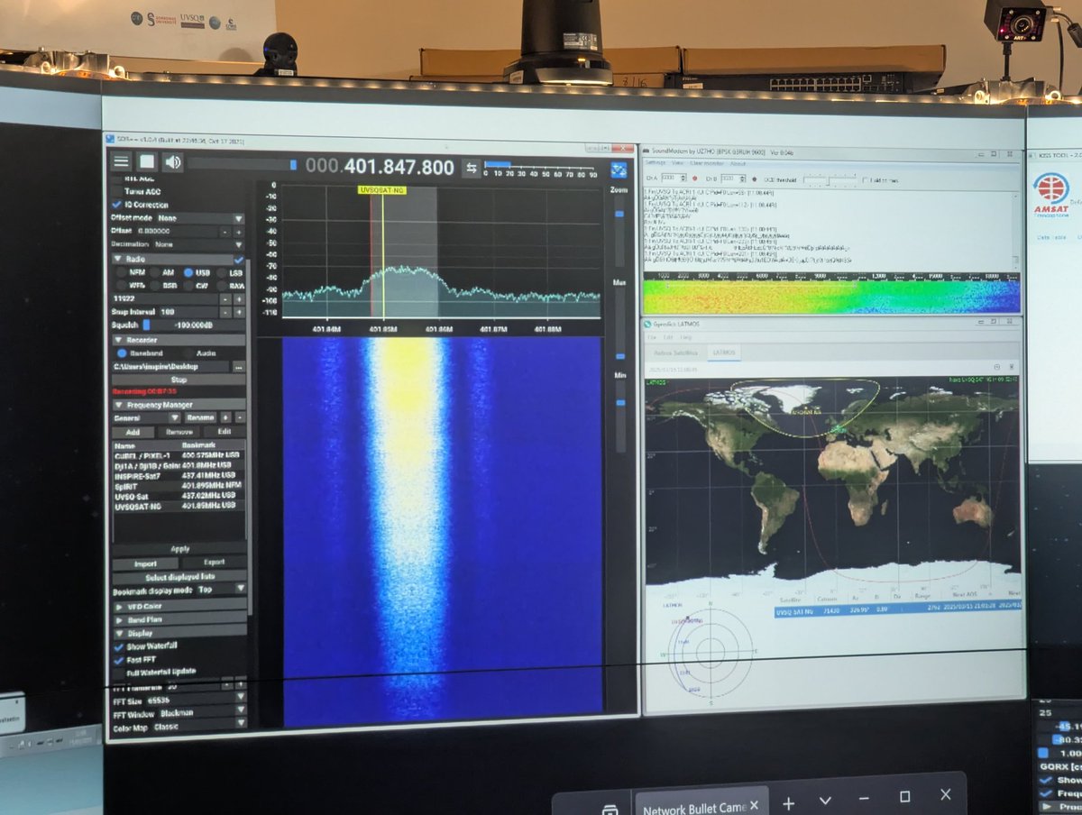
Task: Select the NFM demodulation mode
Action: coord(123,273)
